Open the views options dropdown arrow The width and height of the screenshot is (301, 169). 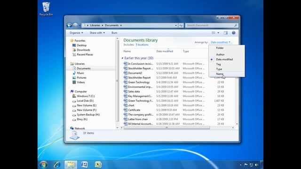click(218, 33)
